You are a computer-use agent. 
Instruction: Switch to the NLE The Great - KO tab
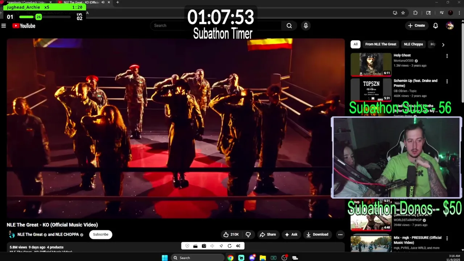click(x=84, y=2)
